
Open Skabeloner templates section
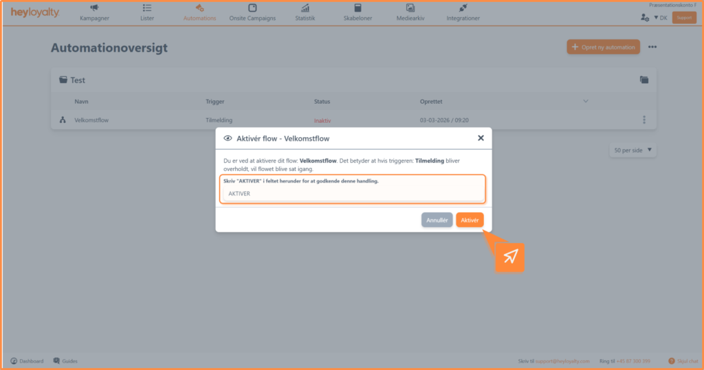coord(357,12)
